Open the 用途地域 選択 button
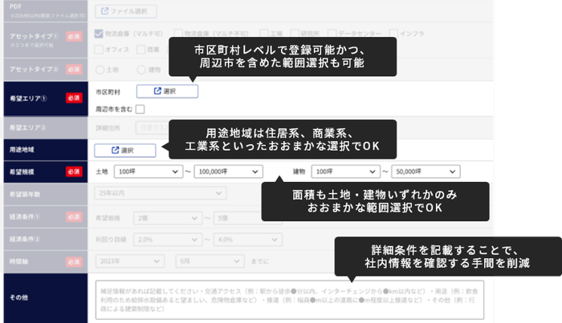 pos(125,150)
